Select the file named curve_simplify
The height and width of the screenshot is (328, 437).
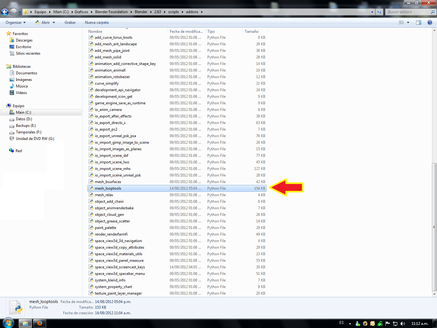pos(177,83)
